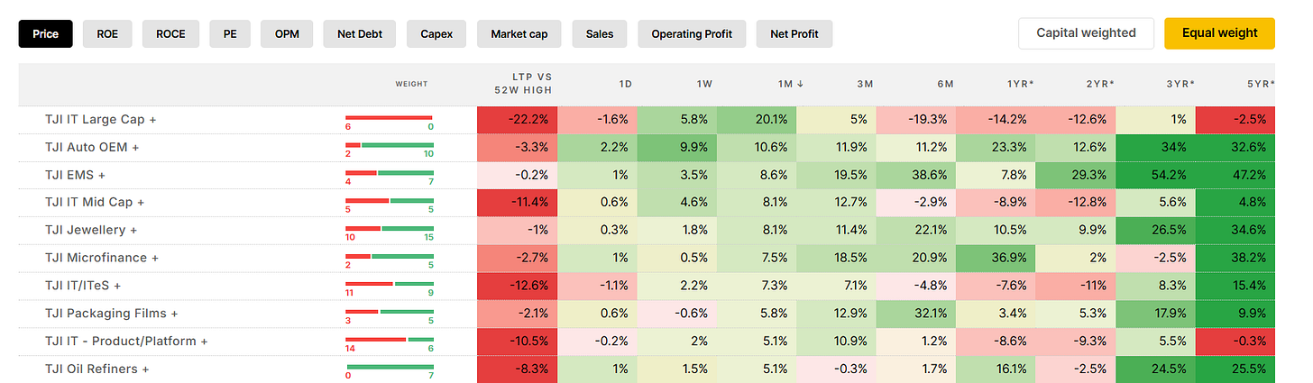Select the active Price tab

tap(45, 34)
